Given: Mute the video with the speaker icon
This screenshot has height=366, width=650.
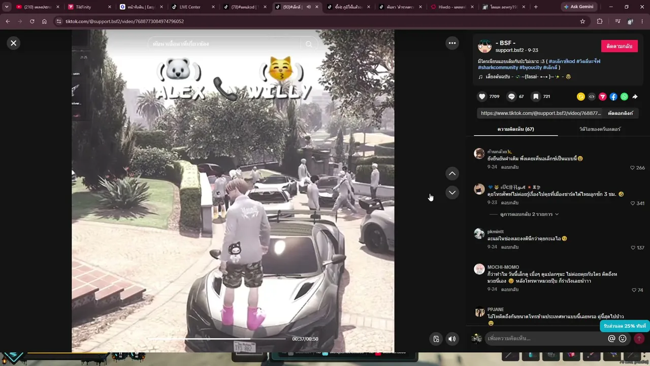Looking at the screenshot, I should tap(452, 339).
